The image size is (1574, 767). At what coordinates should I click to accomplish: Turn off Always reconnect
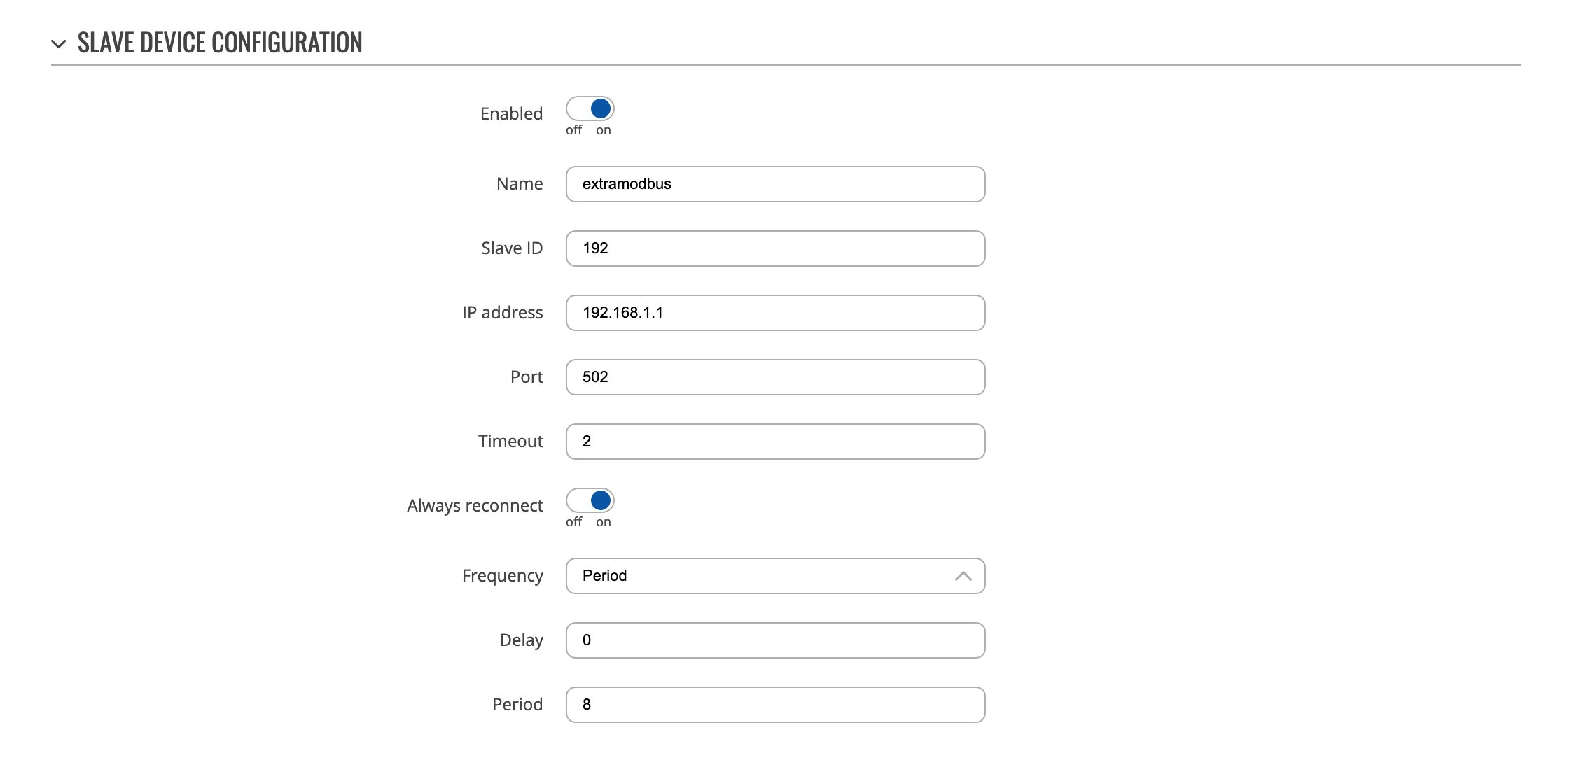pyautogui.click(x=590, y=501)
